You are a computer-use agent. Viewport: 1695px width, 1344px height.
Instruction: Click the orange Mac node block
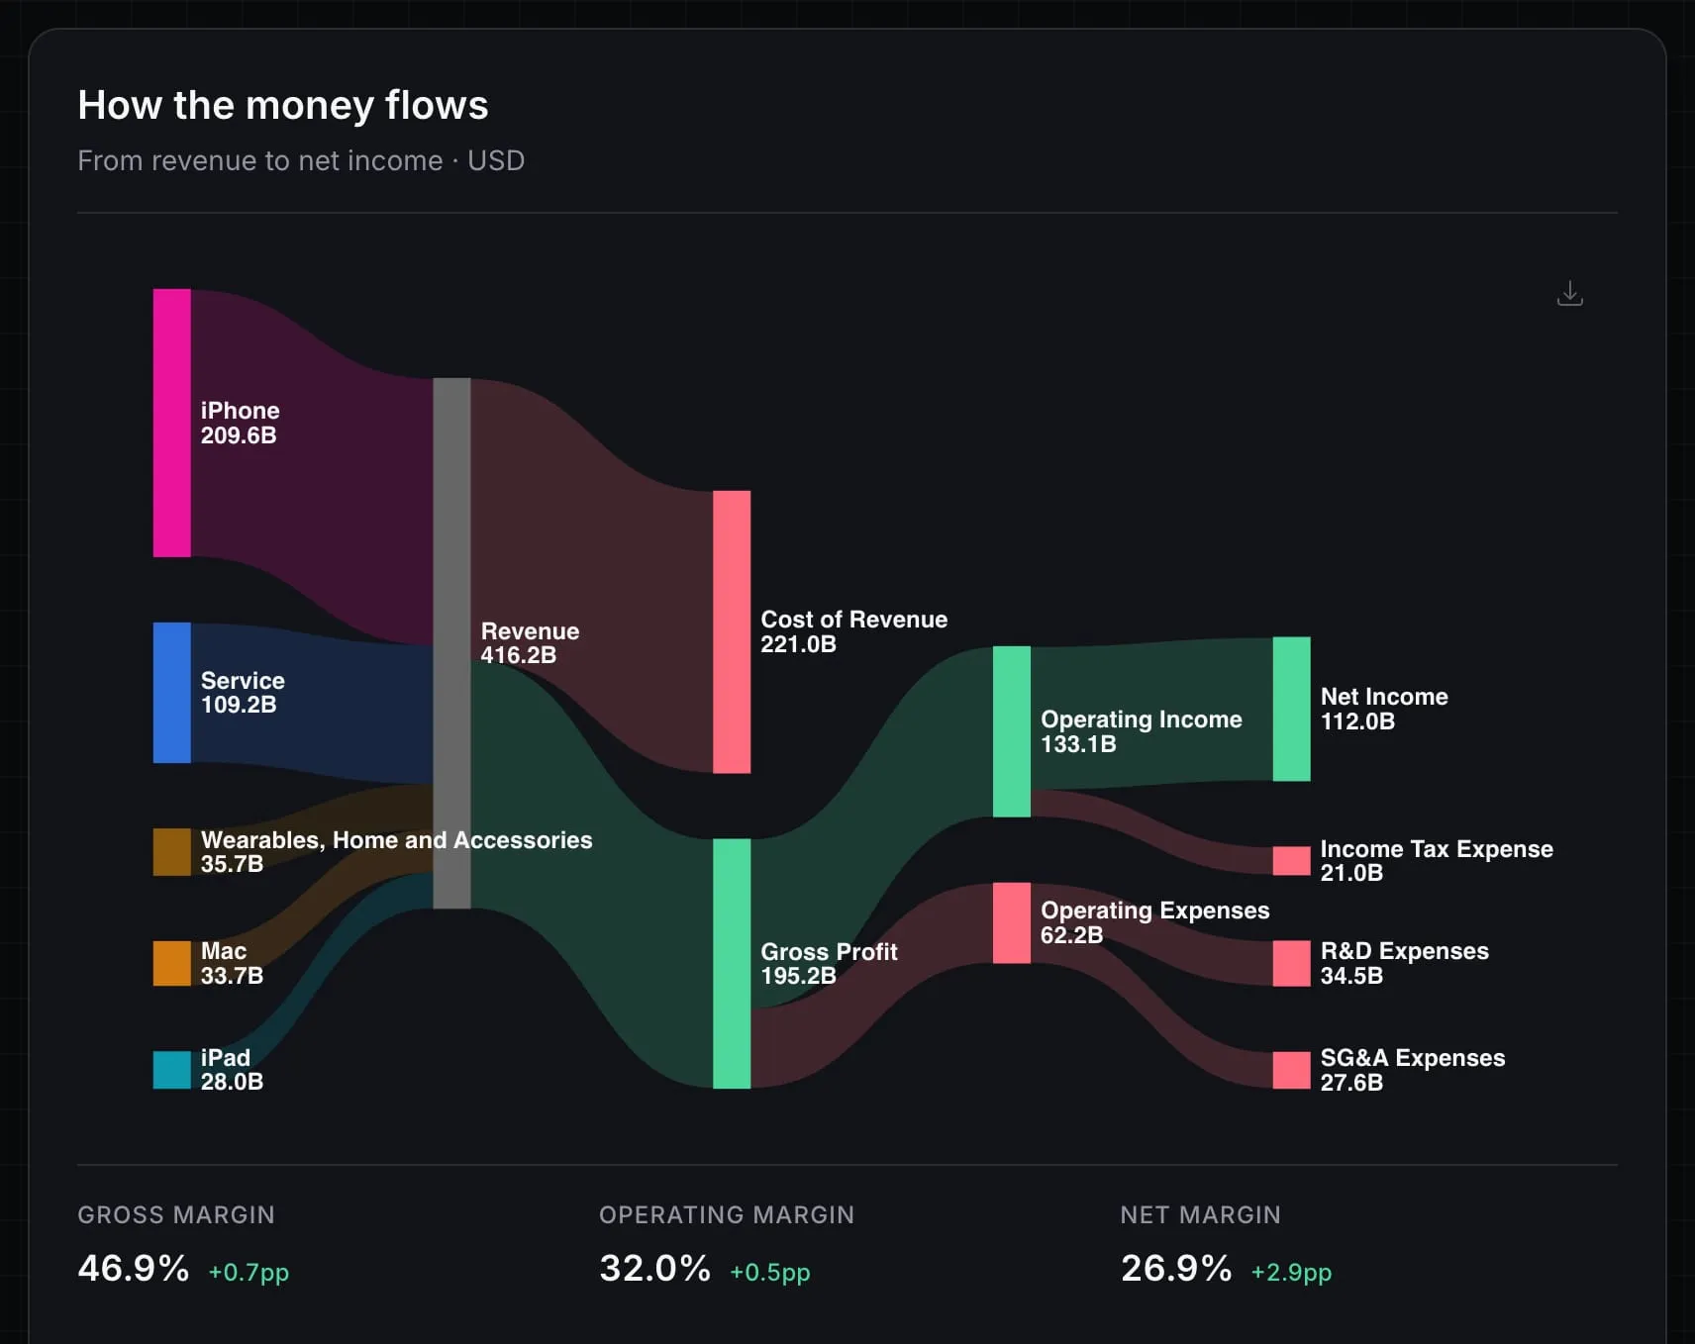(x=171, y=963)
